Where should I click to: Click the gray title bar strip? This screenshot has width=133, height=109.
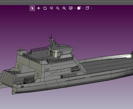tap(66, 2)
